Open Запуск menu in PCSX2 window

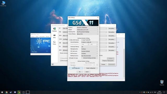(x=33, y=37)
